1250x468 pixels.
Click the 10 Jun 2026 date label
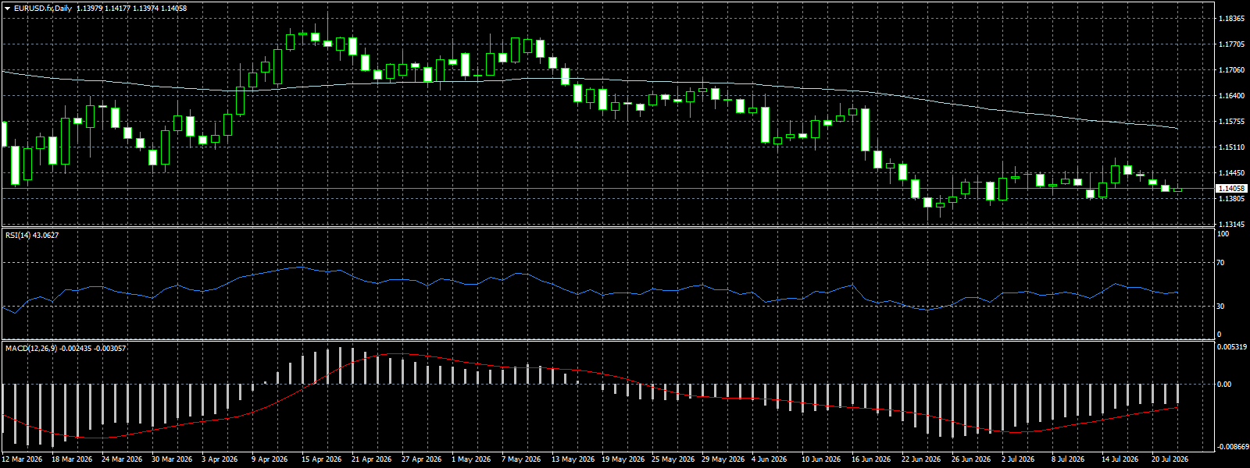822,459
